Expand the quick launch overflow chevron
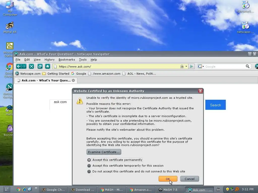The image size is (258, 193). point(36,188)
